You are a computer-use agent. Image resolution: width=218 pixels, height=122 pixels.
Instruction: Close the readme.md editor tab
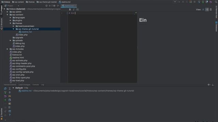75,6
